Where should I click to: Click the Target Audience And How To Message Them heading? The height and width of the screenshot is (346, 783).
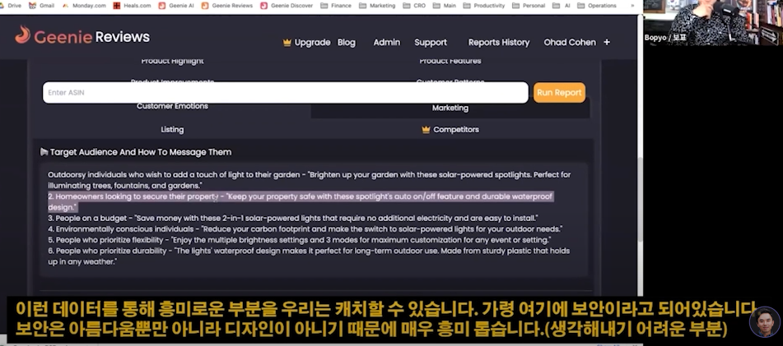(x=140, y=152)
